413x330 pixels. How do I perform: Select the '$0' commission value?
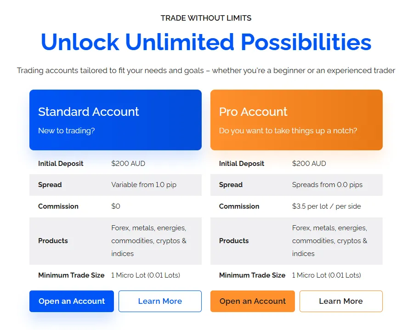[x=116, y=206]
